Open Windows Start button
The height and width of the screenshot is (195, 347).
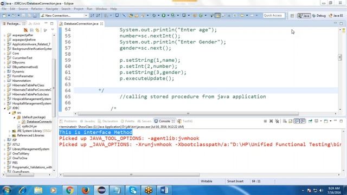pyautogui.click(x=7, y=190)
